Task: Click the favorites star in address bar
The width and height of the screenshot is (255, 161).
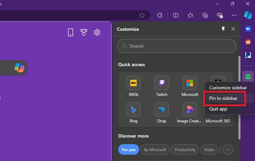Action: [142, 15]
